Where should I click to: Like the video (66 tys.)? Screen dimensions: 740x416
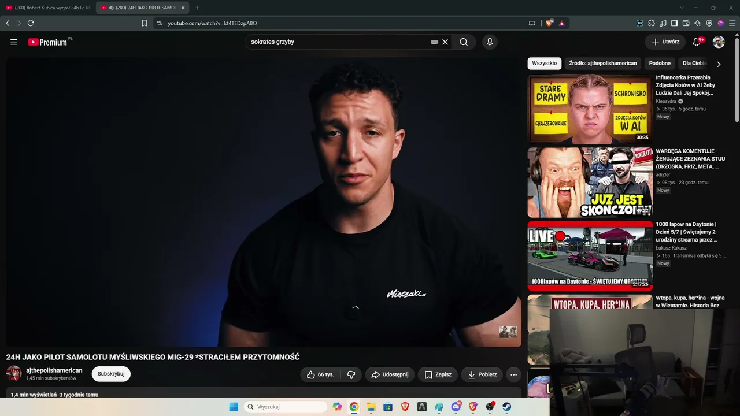pos(320,374)
